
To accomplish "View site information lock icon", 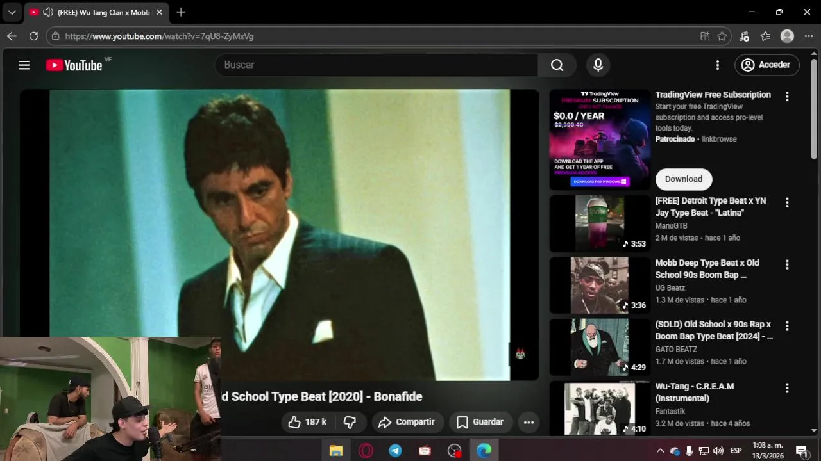I will tap(56, 36).
